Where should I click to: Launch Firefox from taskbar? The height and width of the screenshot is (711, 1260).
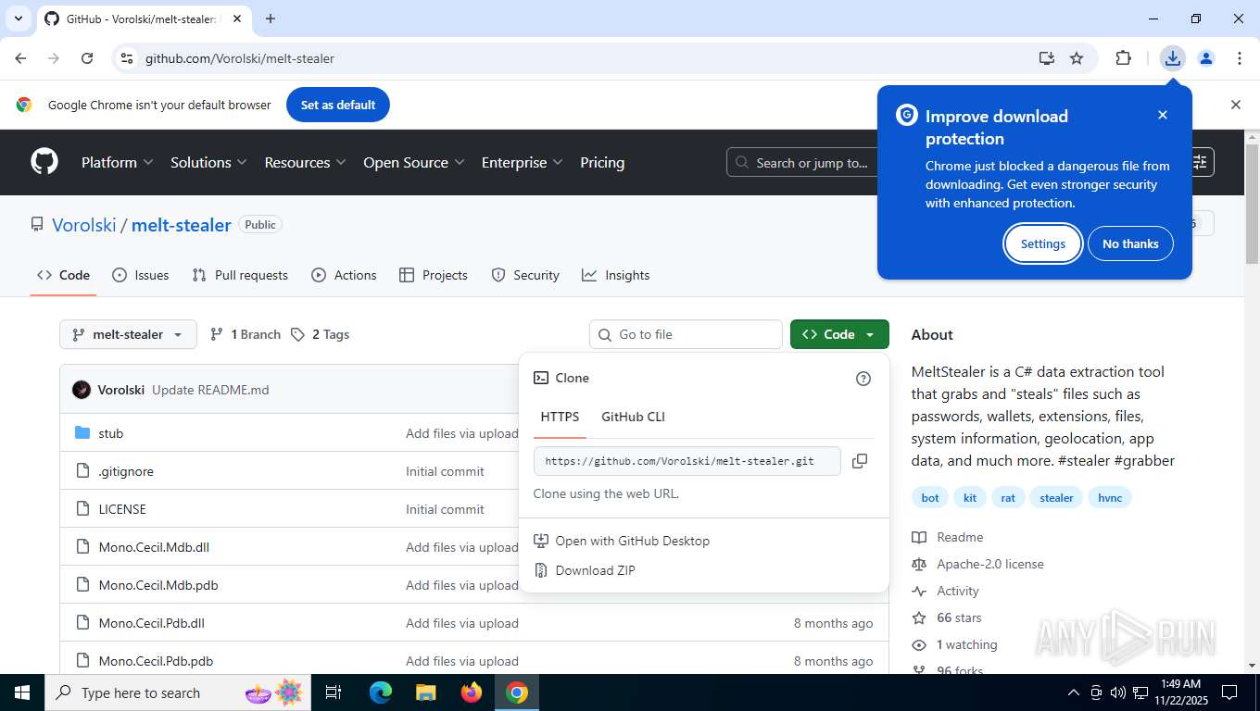(472, 692)
